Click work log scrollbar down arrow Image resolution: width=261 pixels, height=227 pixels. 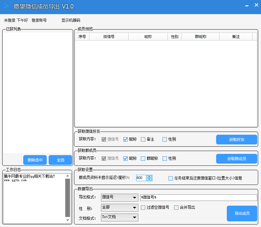point(67,220)
